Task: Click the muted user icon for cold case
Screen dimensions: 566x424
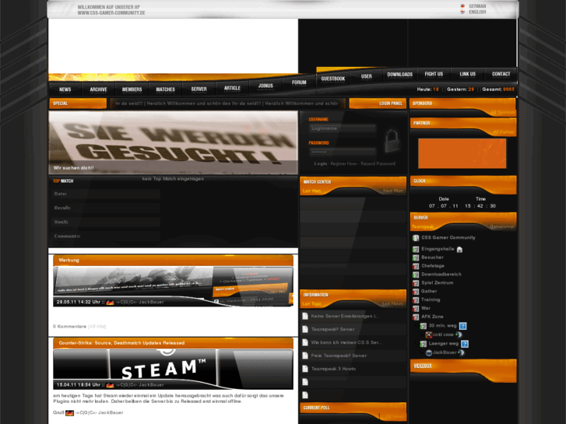Action: (x=428, y=335)
